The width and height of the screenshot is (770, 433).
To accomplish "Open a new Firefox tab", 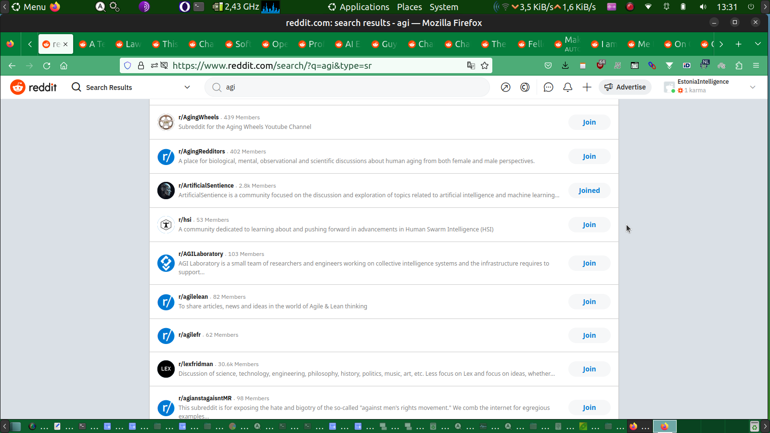I will pos(739,44).
